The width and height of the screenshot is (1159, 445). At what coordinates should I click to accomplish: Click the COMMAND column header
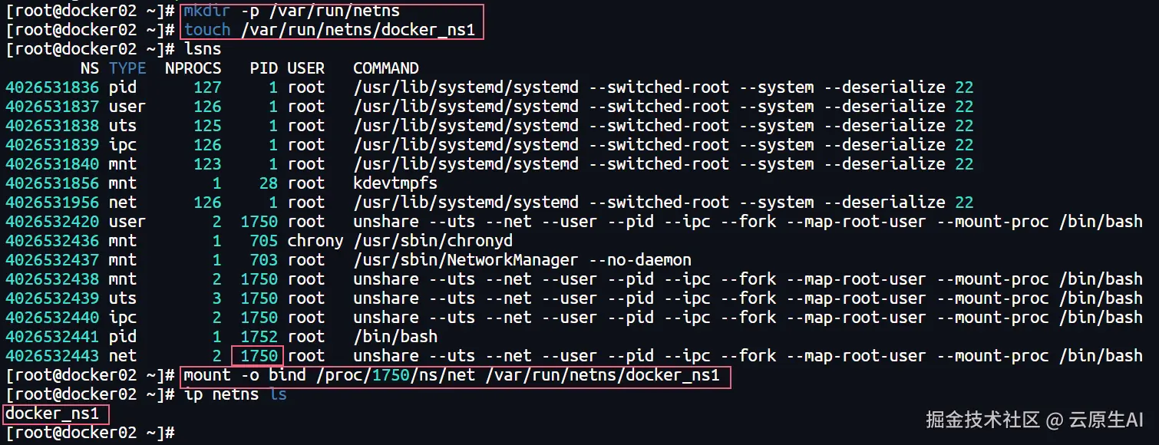386,68
